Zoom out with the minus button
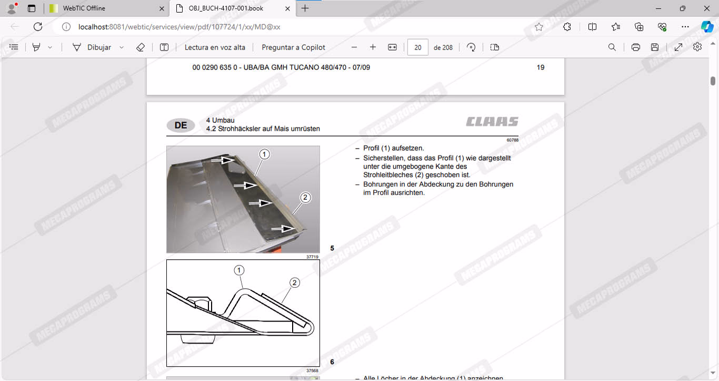The height and width of the screenshot is (381, 719). tap(354, 47)
